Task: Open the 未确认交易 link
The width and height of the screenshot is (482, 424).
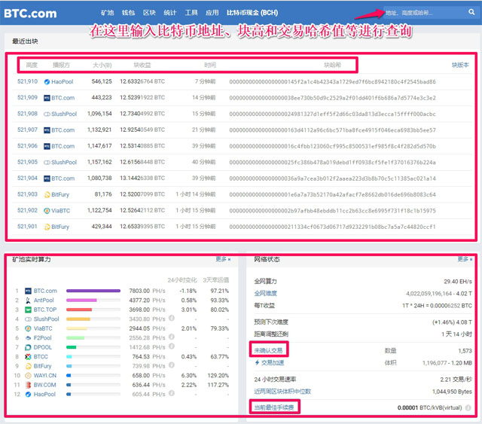Action: coord(268,350)
